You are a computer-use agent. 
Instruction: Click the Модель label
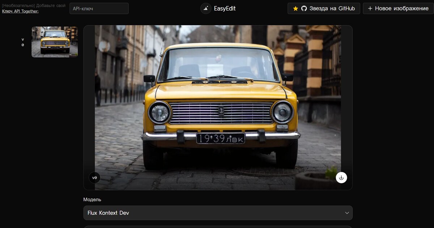(92, 199)
